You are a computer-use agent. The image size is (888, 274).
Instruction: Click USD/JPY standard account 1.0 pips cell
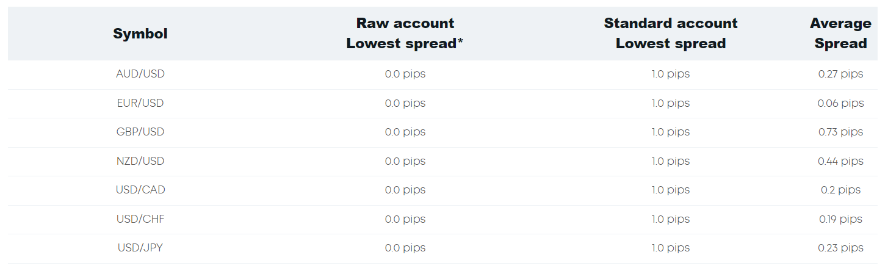tap(671, 248)
